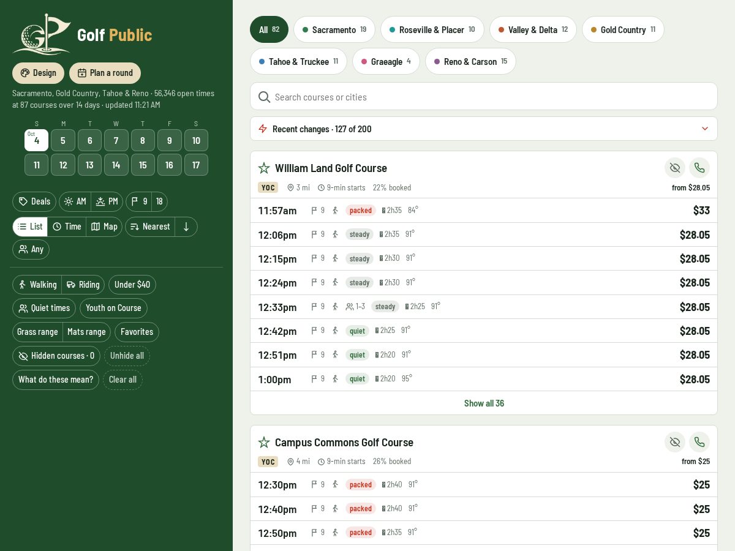The image size is (735, 551).
Task: Call Campus Commons Golf Course phone icon
Action: [x=699, y=442]
